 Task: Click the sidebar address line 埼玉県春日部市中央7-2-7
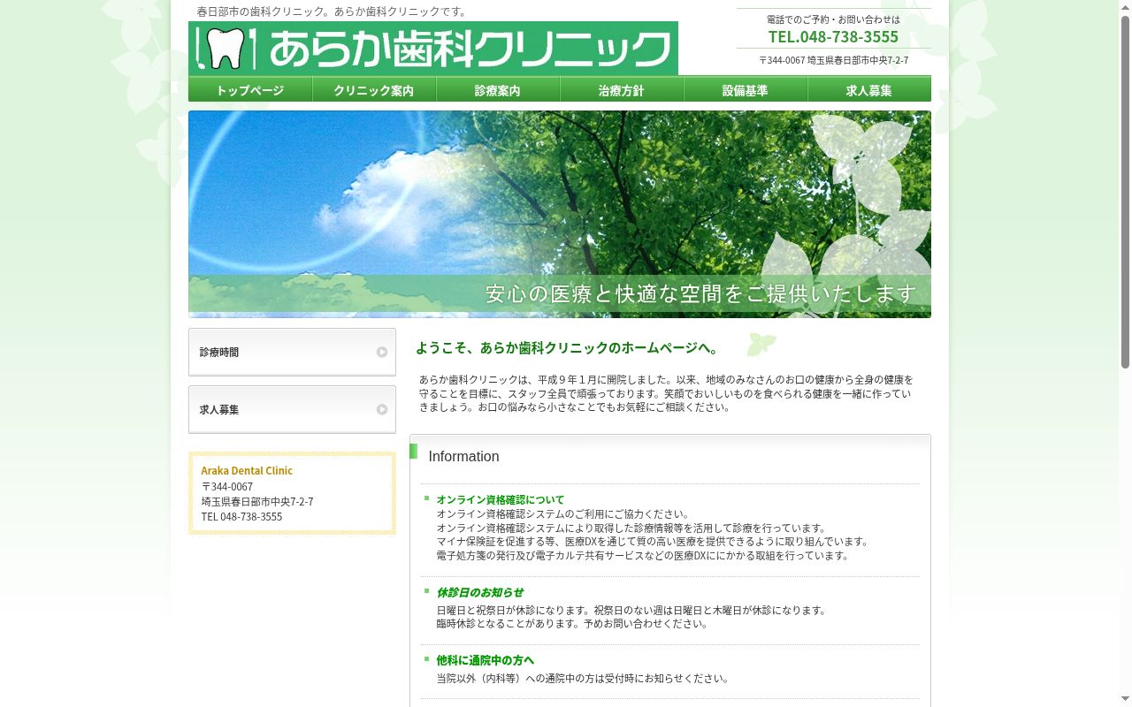(x=257, y=501)
